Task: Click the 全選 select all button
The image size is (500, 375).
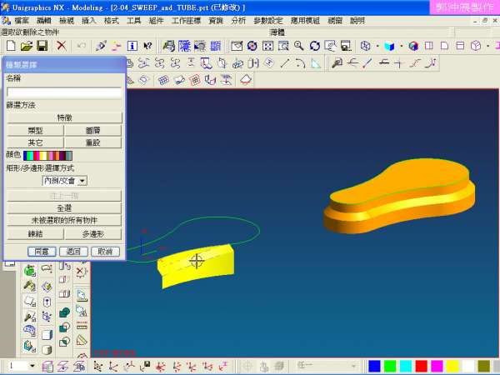Action: point(64,208)
